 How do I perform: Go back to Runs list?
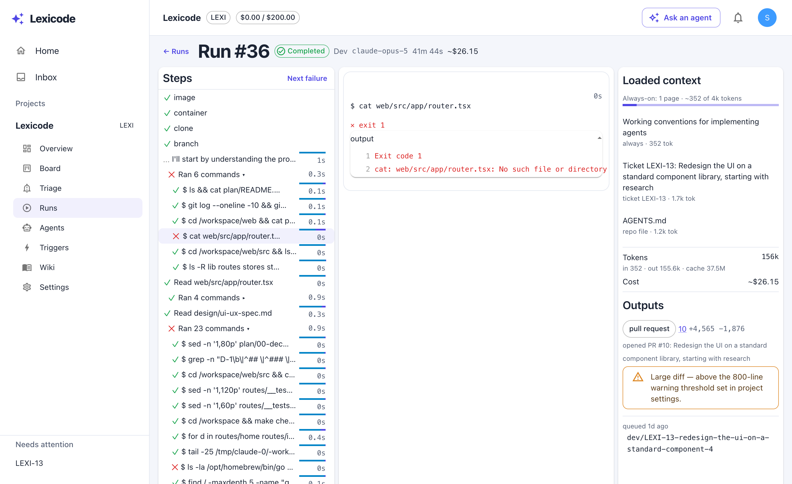pos(176,51)
